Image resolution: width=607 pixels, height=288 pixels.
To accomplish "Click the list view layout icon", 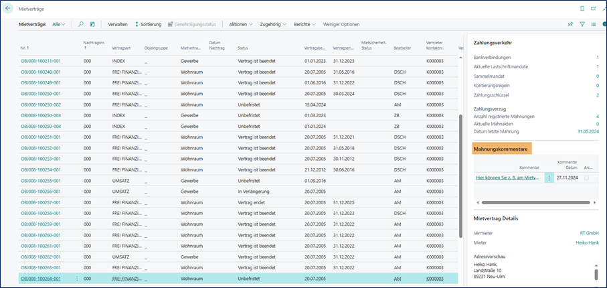I will click(594, 24).
